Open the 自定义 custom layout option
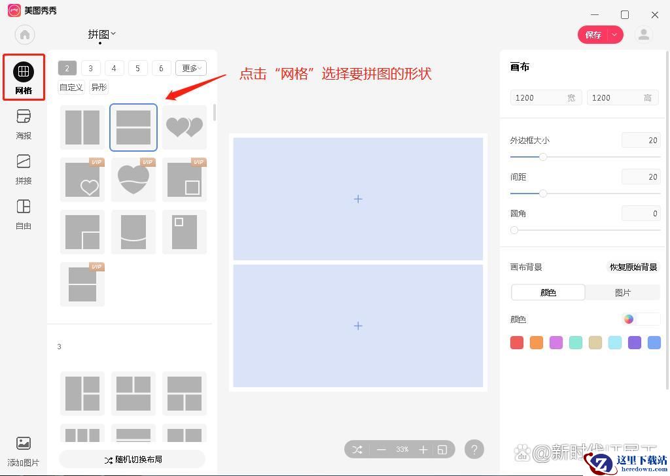This screenshot has width=670, height=476. click(71, 87)
